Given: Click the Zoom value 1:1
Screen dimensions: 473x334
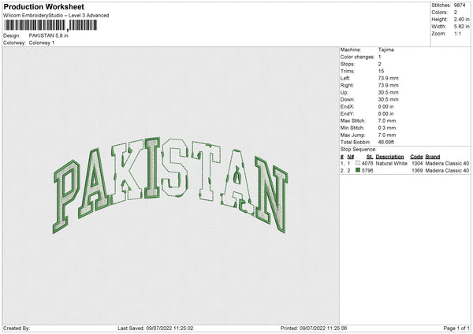Looking at the screenshot, I should [x=457, y=33].
